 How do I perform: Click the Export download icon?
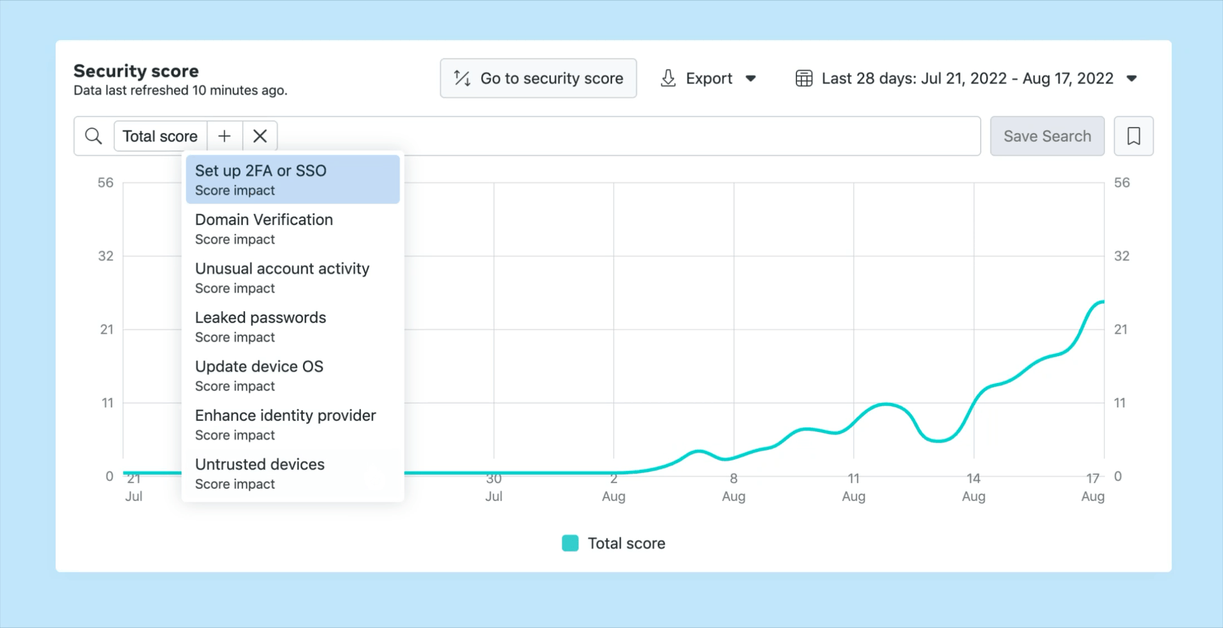click(668, 78)
